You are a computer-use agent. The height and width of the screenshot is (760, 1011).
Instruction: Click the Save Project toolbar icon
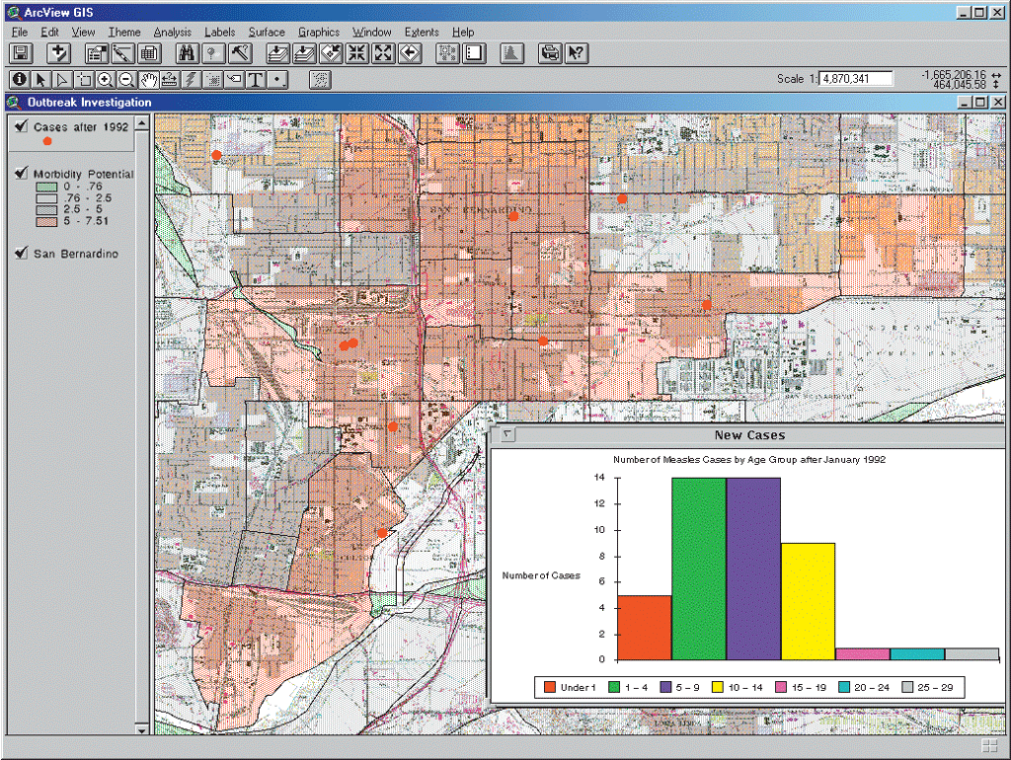click(22, 54)
